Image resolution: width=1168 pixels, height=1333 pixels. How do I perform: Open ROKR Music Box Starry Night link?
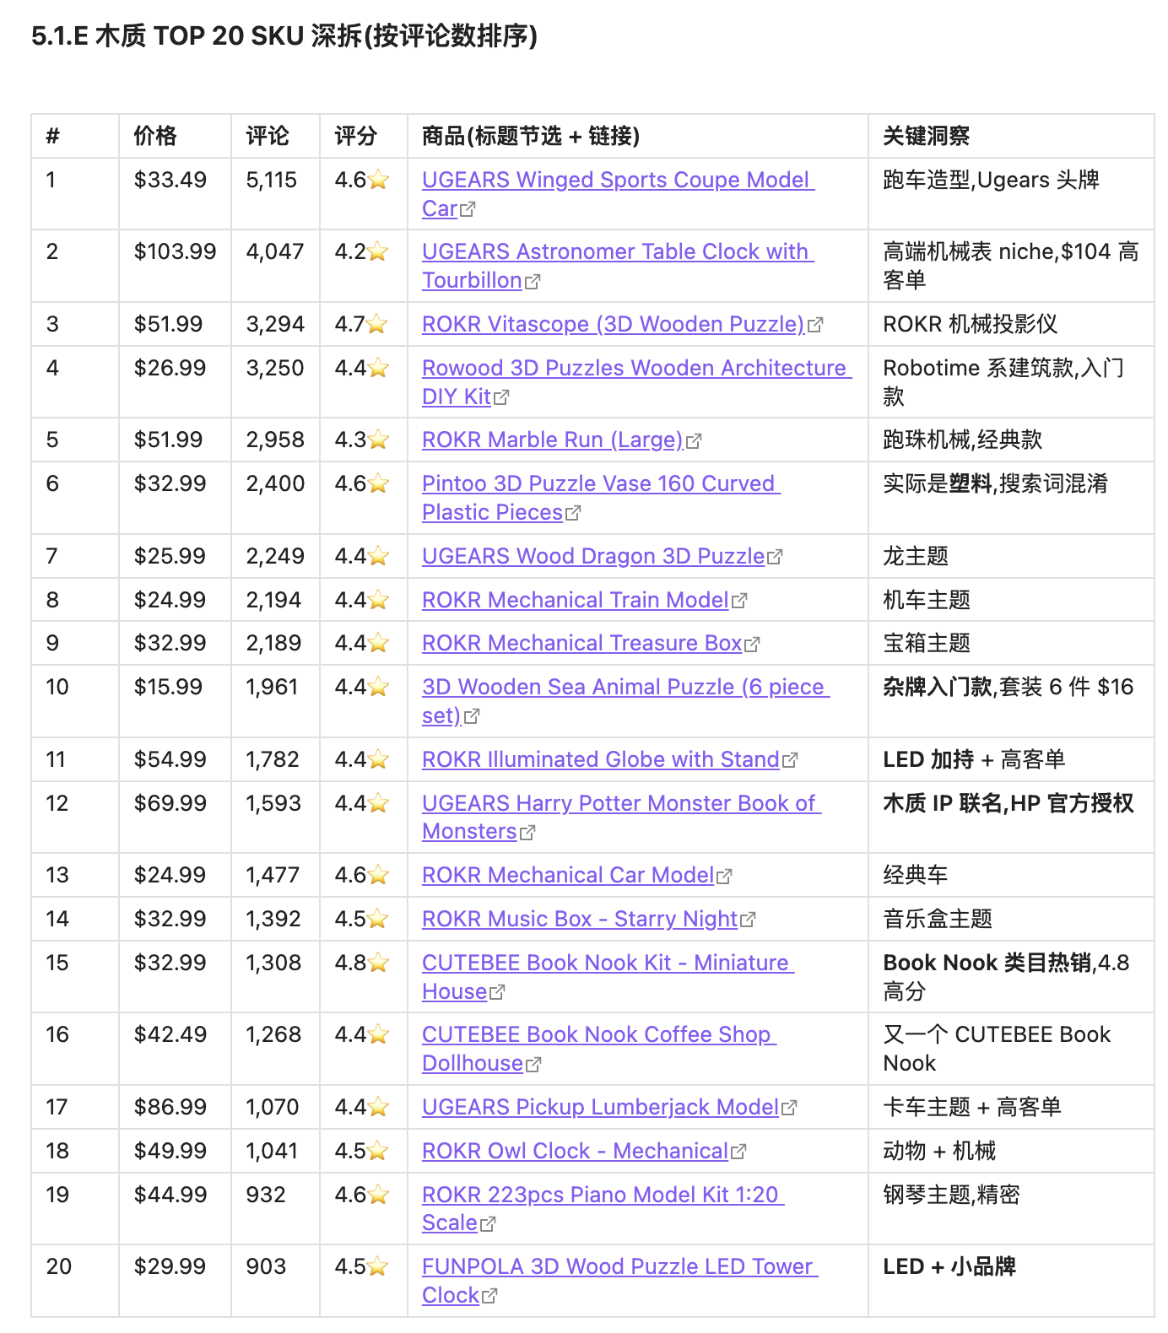click(580, 919)
